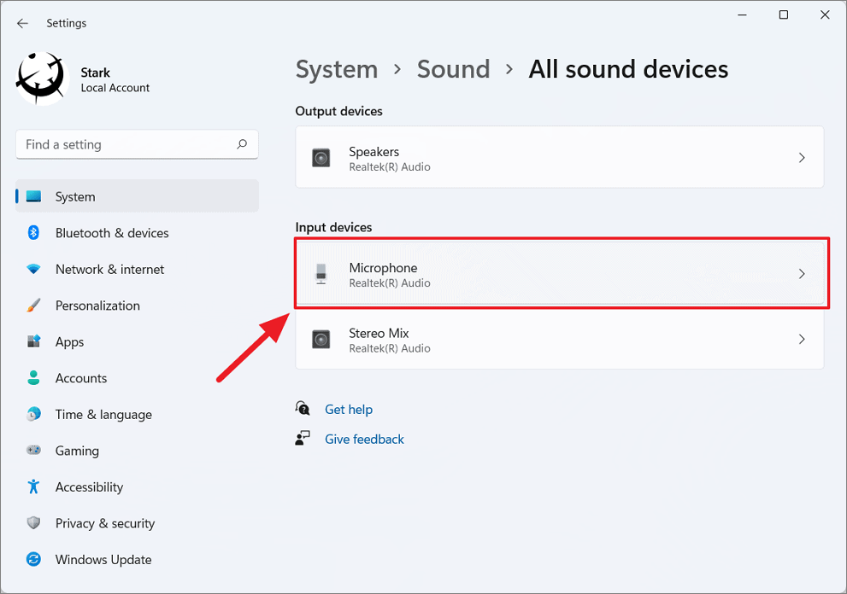Click the Windows Update icon
The image size is (847, 594).
click(33, 559)
